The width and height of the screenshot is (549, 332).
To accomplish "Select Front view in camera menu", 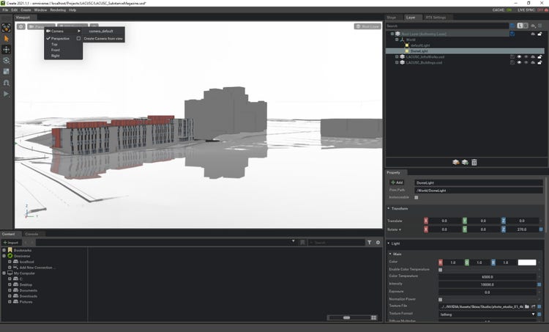I will tap(56, 50).
